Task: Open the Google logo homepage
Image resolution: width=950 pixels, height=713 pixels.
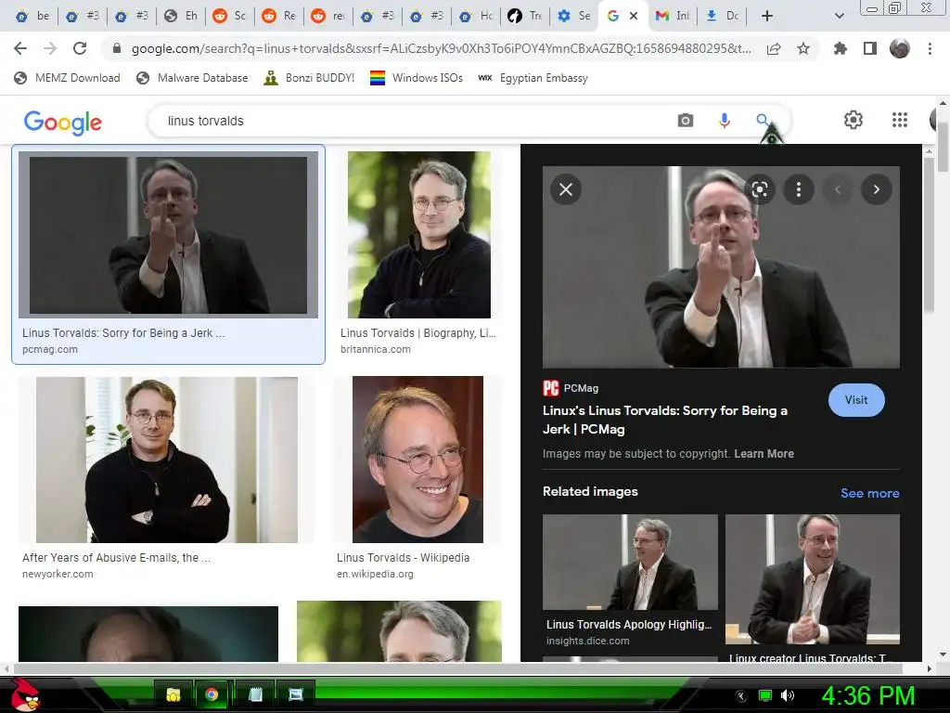Action: click(63, 122)
